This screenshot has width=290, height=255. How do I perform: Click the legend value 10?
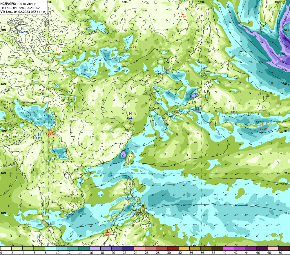click(x=57, y=253)
